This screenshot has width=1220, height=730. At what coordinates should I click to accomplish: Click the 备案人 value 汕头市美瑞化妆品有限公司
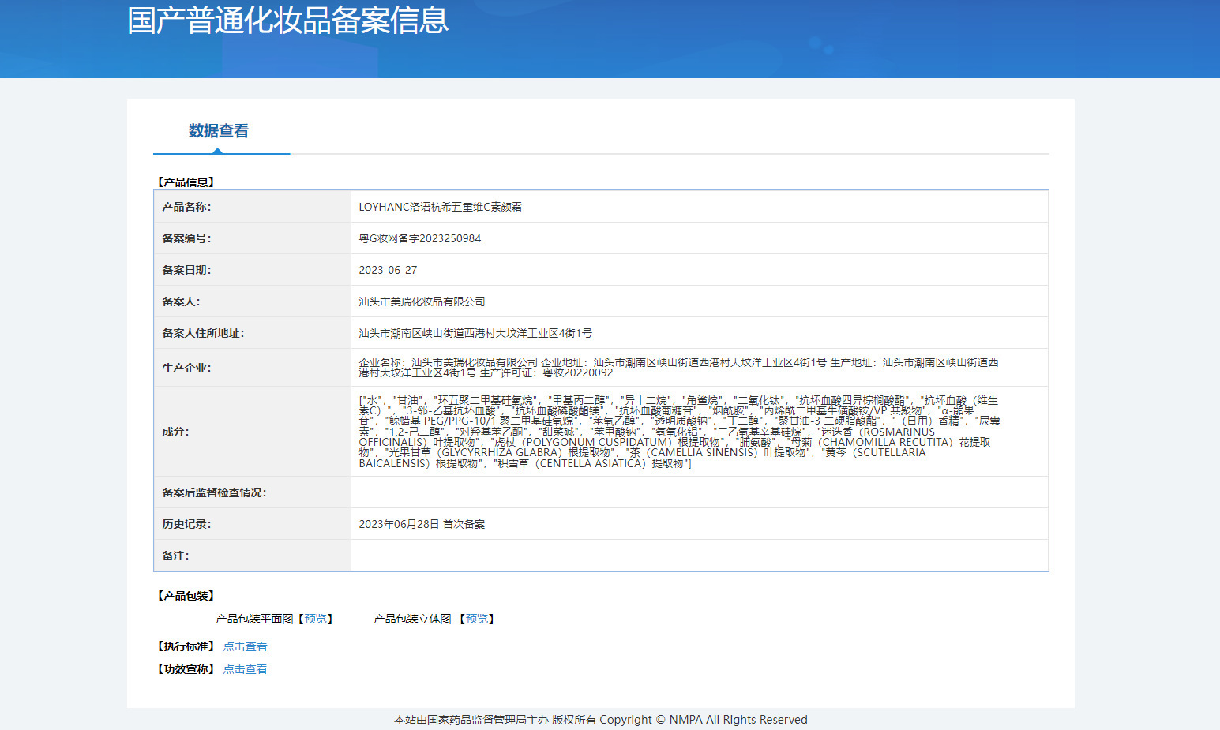click(422, 301)
